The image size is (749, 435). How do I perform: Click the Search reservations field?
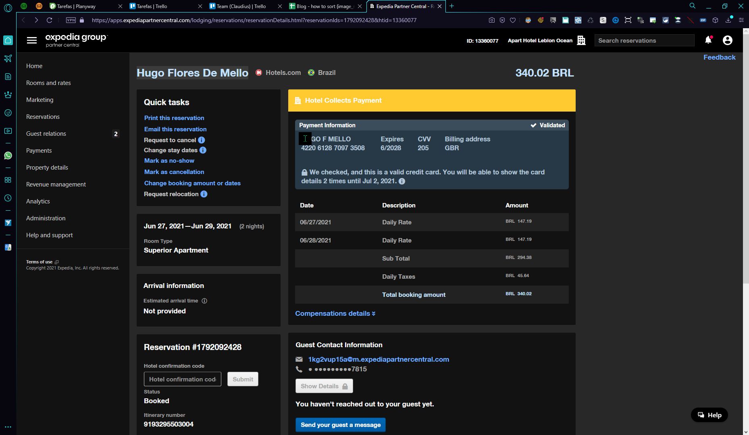tap(644, 40)
